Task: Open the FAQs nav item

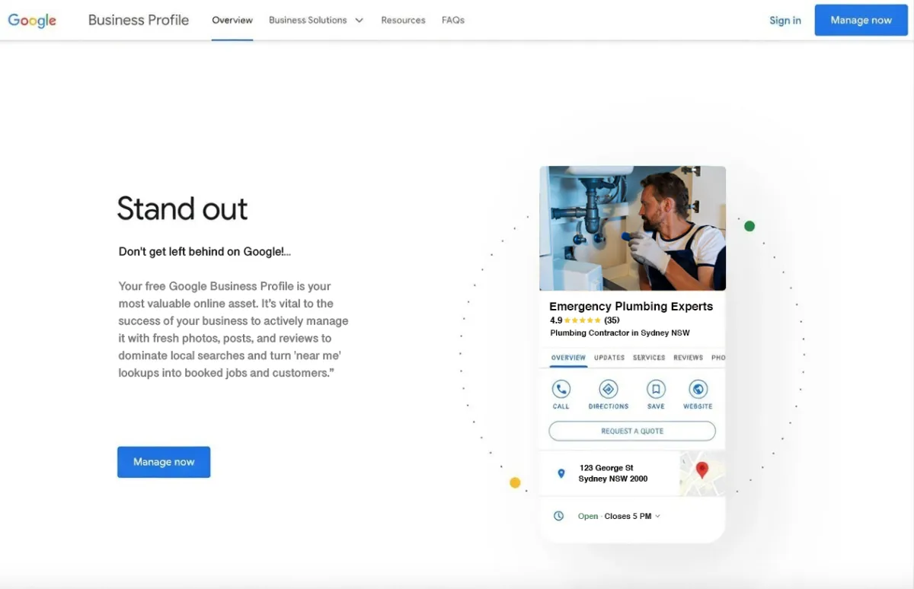Action: 453,21
